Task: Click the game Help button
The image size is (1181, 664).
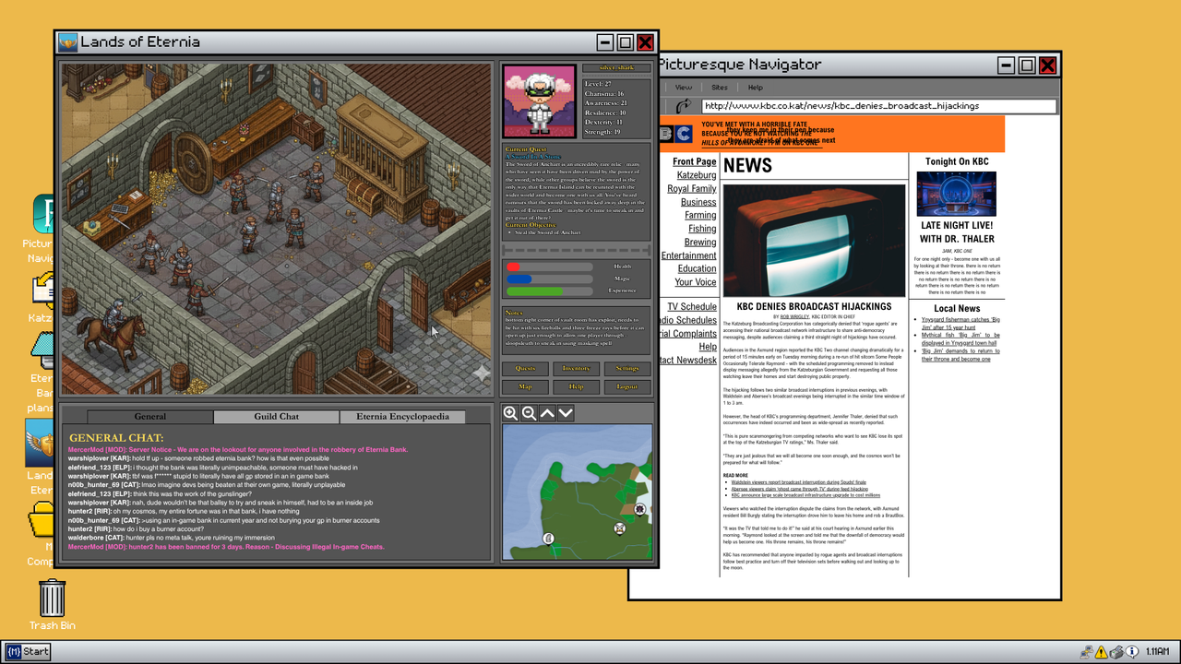Action: (x=576, y=387)
